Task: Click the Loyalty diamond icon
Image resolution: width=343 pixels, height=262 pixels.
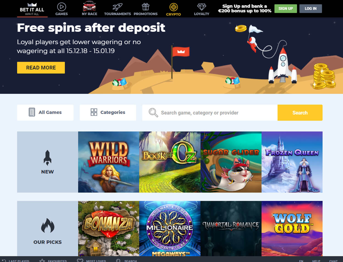Action: tap(201, 7)
